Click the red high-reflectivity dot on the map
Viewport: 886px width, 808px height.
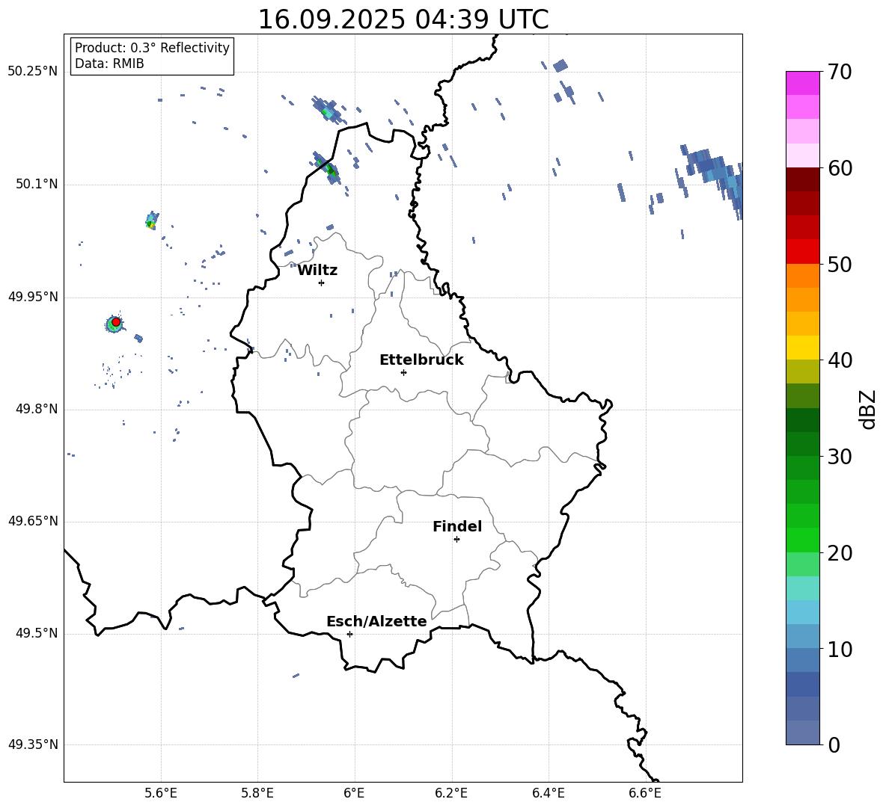point(116,322)
